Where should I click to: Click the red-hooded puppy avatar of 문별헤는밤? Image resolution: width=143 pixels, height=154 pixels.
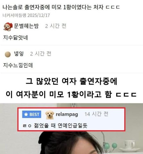(x=8, y=26)
